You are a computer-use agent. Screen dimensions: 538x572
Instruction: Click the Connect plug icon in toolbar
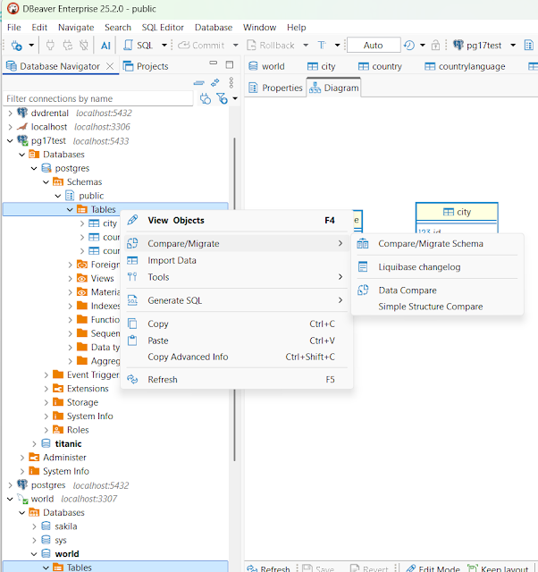click(x=50, y=46)
